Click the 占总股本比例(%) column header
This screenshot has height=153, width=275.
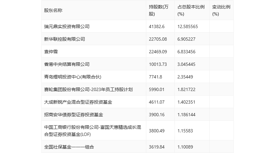(x=191, y=10)
